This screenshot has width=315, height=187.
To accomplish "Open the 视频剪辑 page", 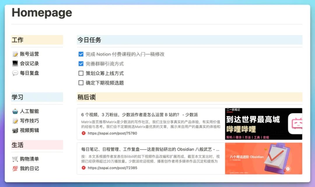I will [x=29, y=130].
